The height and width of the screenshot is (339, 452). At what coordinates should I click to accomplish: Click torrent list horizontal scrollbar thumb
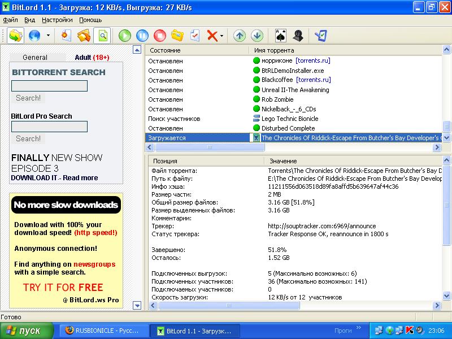point(210,147)
